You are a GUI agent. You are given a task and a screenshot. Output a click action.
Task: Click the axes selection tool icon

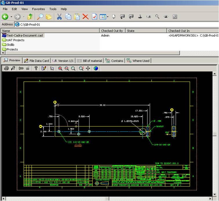coord(52,68)
